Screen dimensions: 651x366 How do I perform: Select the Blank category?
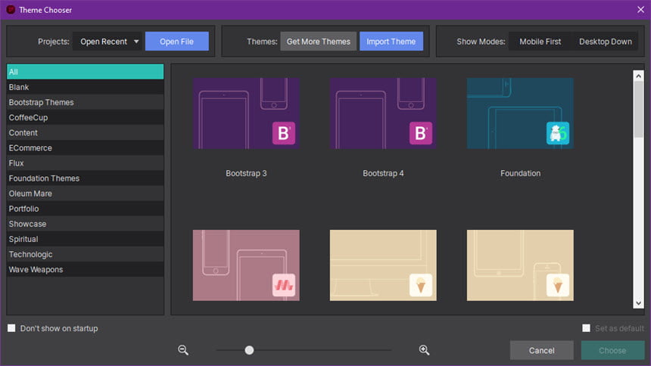tap(85, 87)
